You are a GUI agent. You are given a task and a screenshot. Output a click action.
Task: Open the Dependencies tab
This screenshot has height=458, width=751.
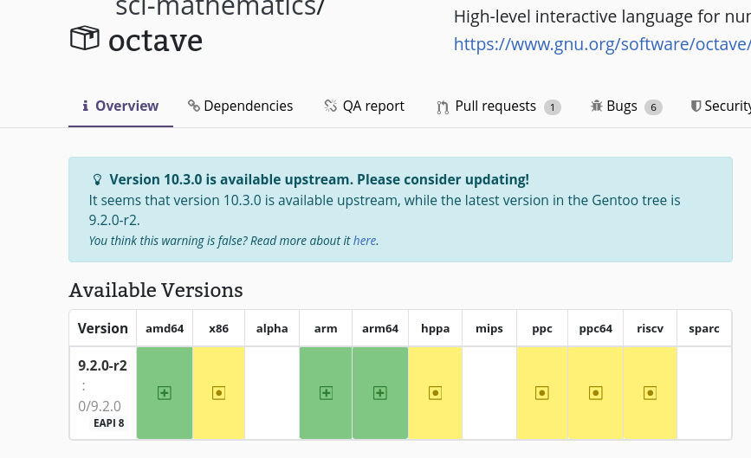pyautogui.click(x=241, y=106)
